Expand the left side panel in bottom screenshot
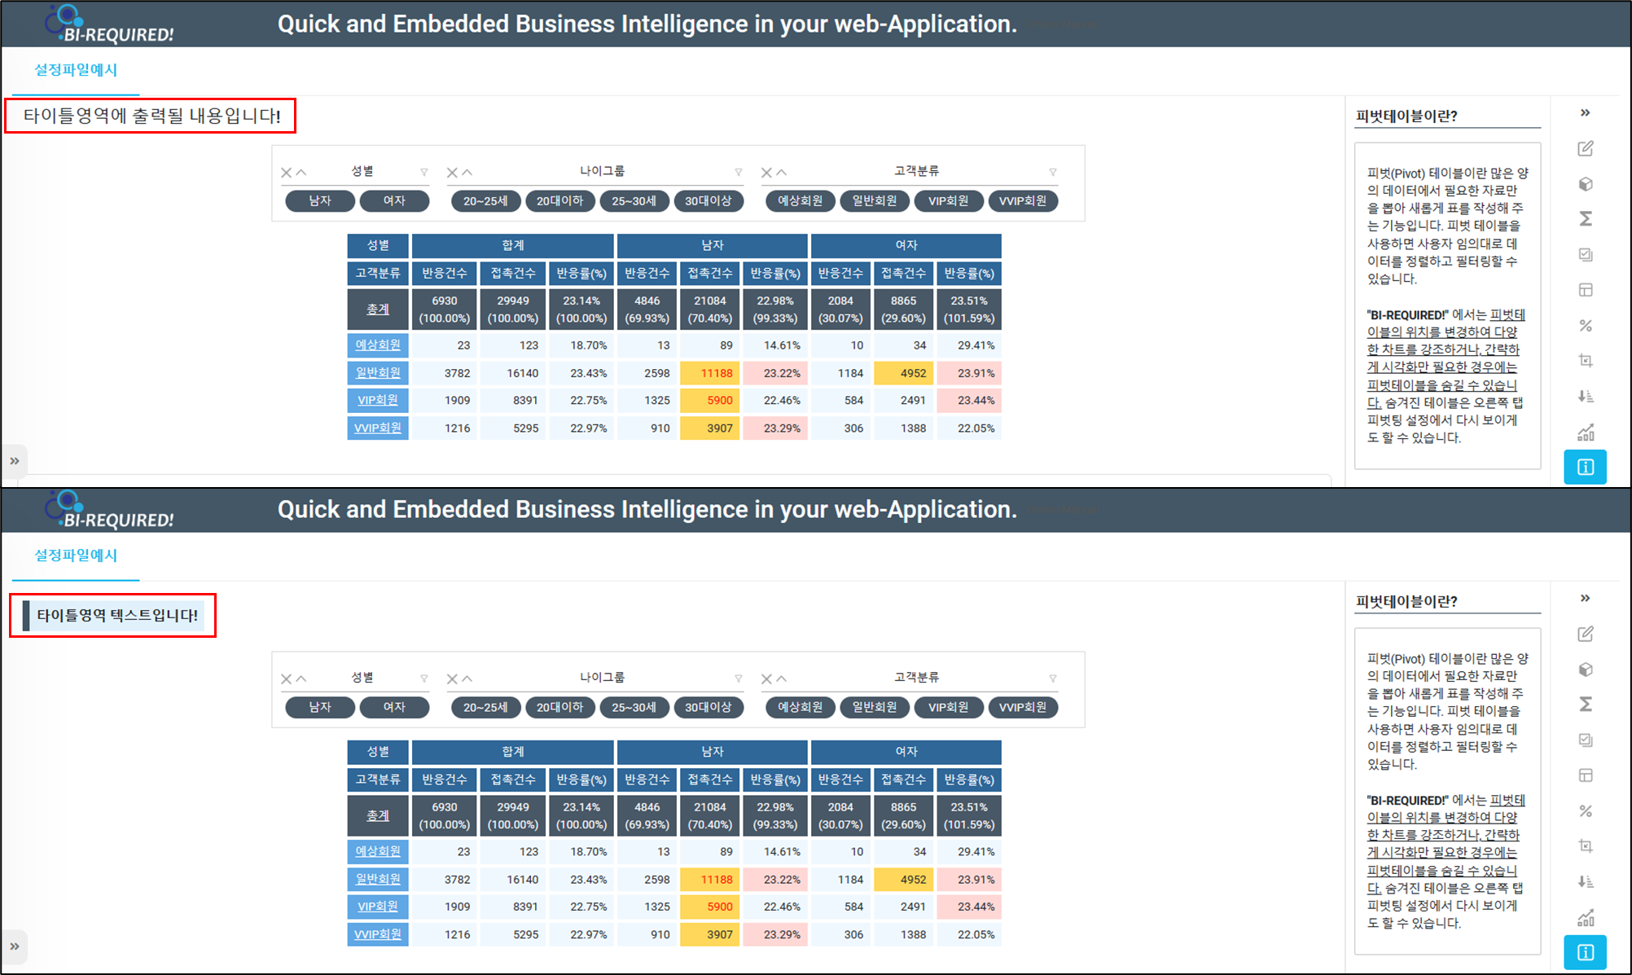 pyautogui.click(x=14, y=946)
